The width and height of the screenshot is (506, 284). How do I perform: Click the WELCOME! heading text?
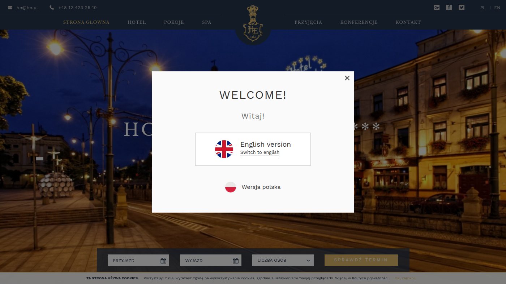(253, 95)
